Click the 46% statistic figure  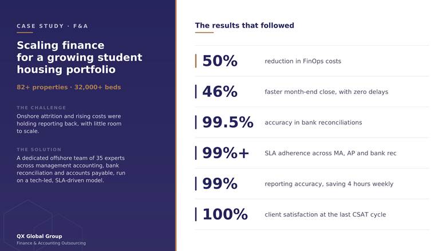220,92
